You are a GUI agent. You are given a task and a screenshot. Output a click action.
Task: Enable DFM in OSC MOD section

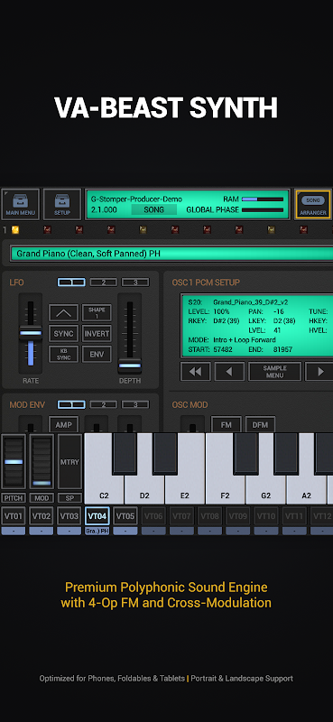(x=260, y=425)
